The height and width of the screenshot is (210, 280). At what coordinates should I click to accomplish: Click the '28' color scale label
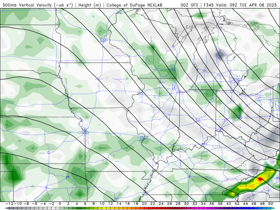point(178,204)
